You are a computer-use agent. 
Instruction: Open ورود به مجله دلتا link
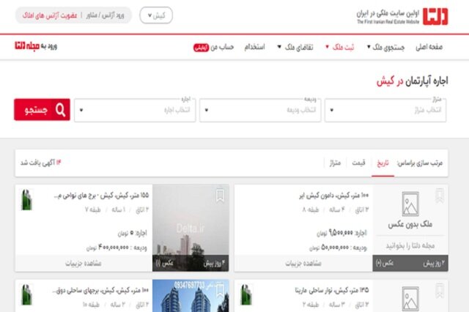point(36,46)
